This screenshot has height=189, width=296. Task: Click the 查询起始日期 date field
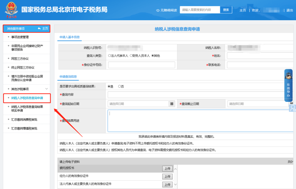coord(138,104)
